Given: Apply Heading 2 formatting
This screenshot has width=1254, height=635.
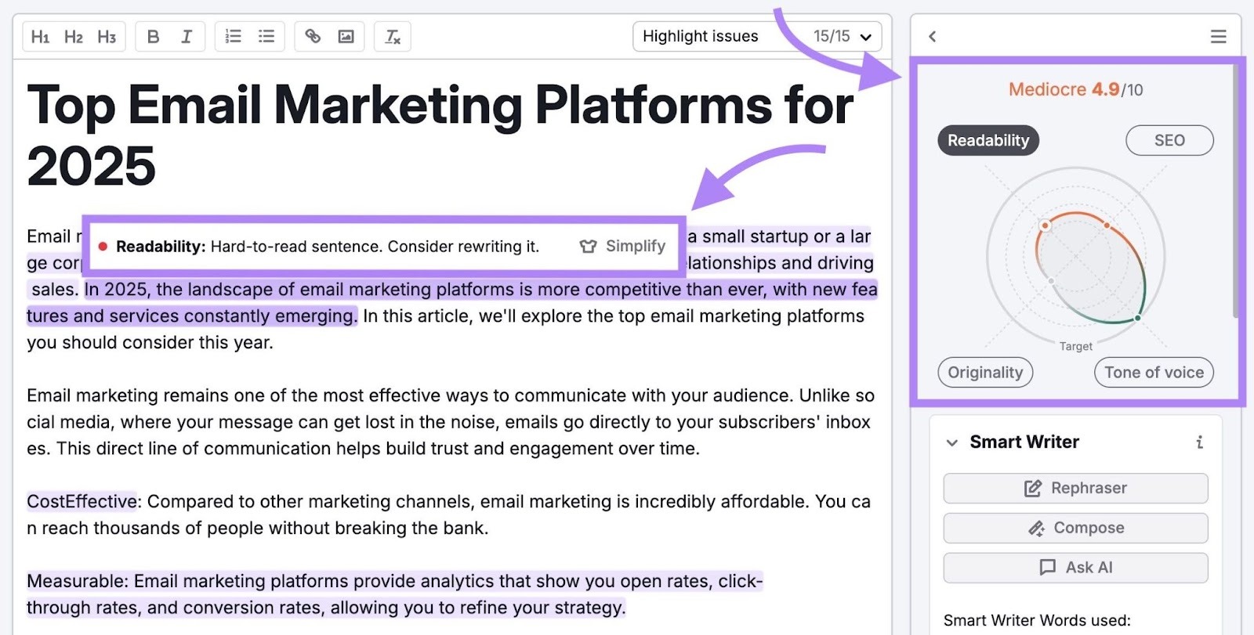Looking at the screenshot, I should 74,37.
